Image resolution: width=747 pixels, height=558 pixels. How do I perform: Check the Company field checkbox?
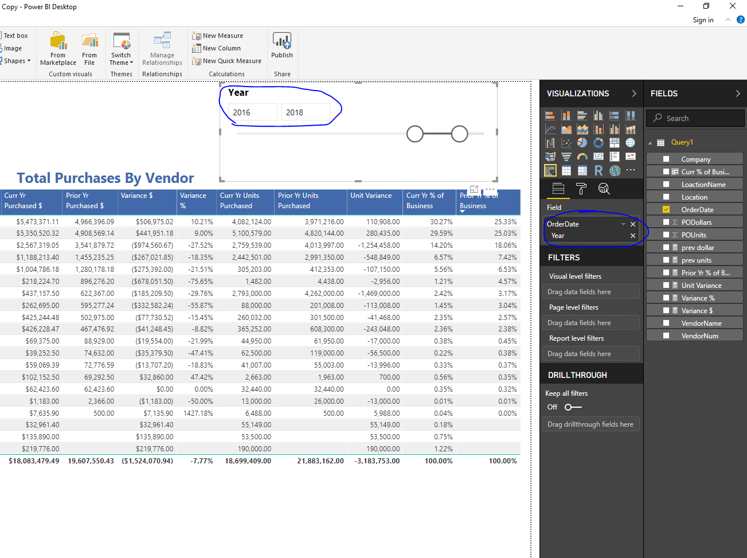point(666,159)
